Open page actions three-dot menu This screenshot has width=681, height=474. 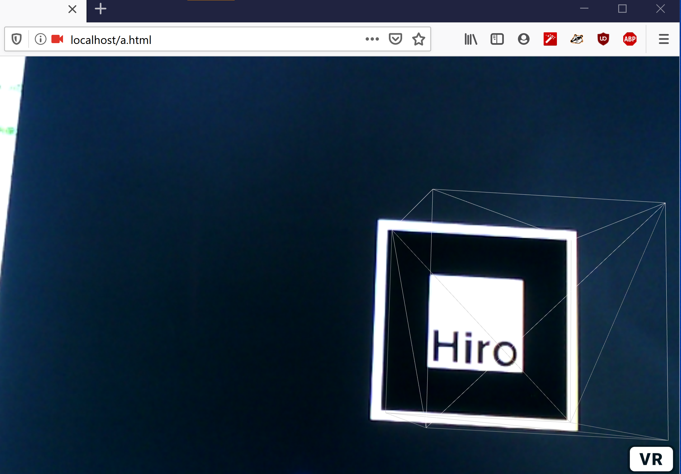tap(372, 39)
